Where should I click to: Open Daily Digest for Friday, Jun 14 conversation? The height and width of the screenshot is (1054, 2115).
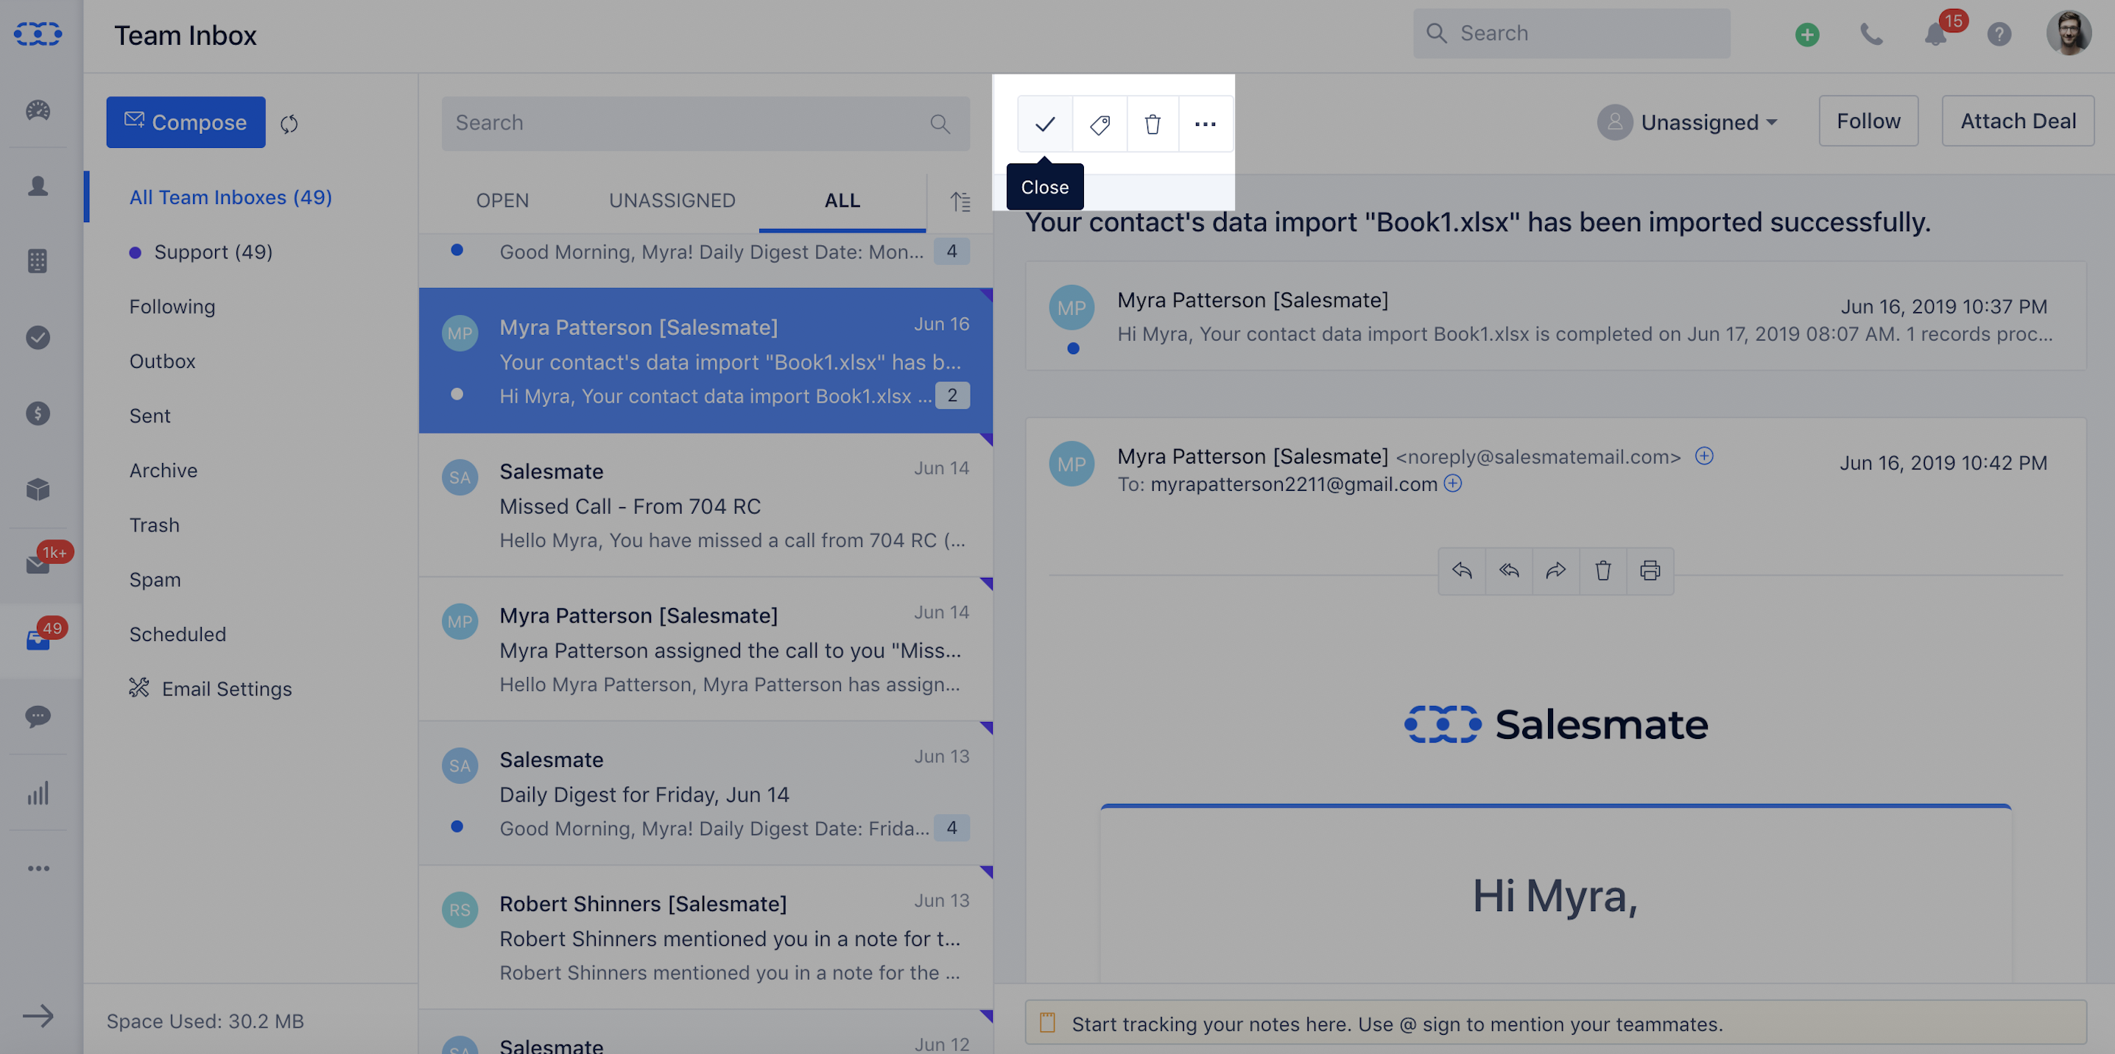pos(705,793)
